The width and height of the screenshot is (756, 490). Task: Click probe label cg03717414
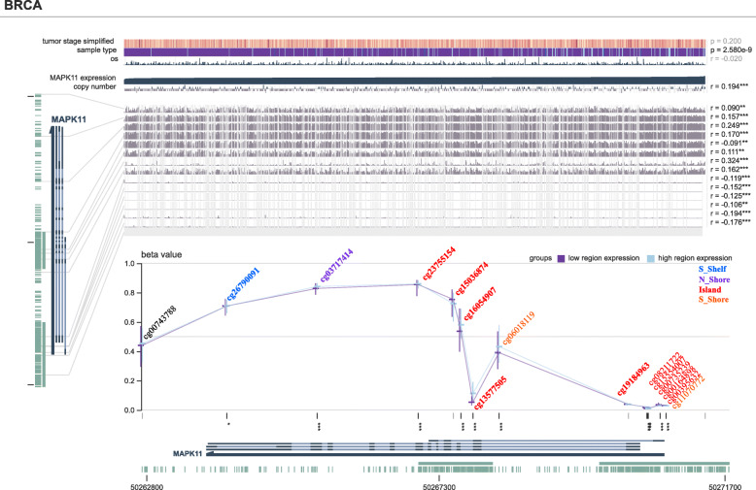pyautogui.click(x=336, y=266)
